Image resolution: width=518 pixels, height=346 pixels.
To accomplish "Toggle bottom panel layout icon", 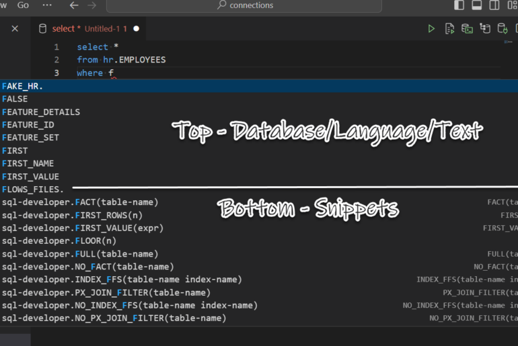I will (477, 5).
